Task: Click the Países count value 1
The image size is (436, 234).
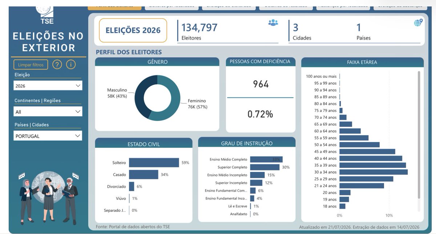Action: tap(359, 28)
